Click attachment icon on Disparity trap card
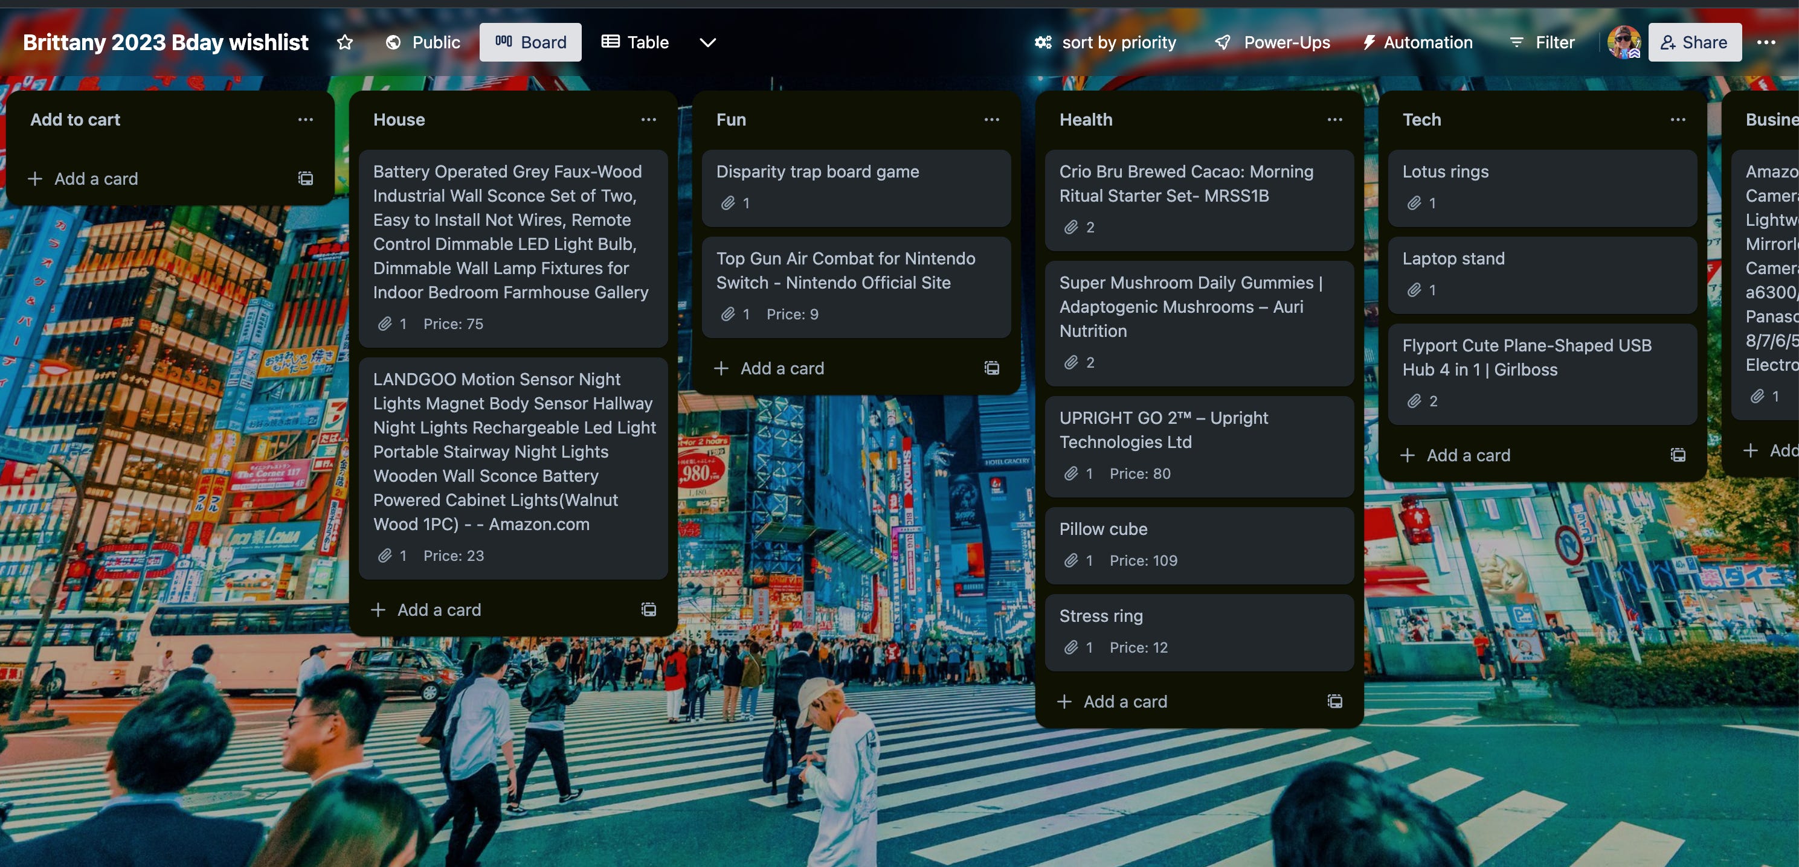 click(x=728, y=203)
